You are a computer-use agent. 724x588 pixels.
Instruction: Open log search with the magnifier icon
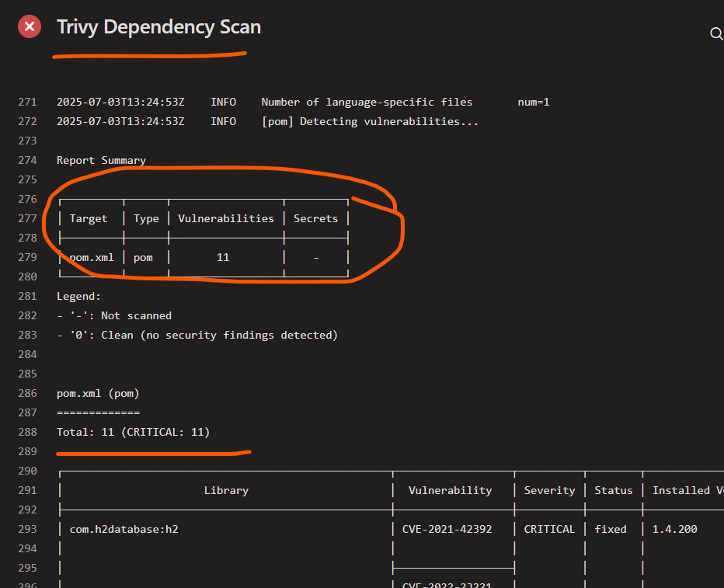(x=716, y=33)
